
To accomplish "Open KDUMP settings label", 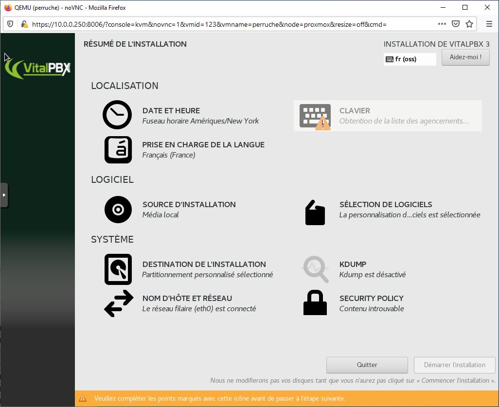I will [353, 264].
